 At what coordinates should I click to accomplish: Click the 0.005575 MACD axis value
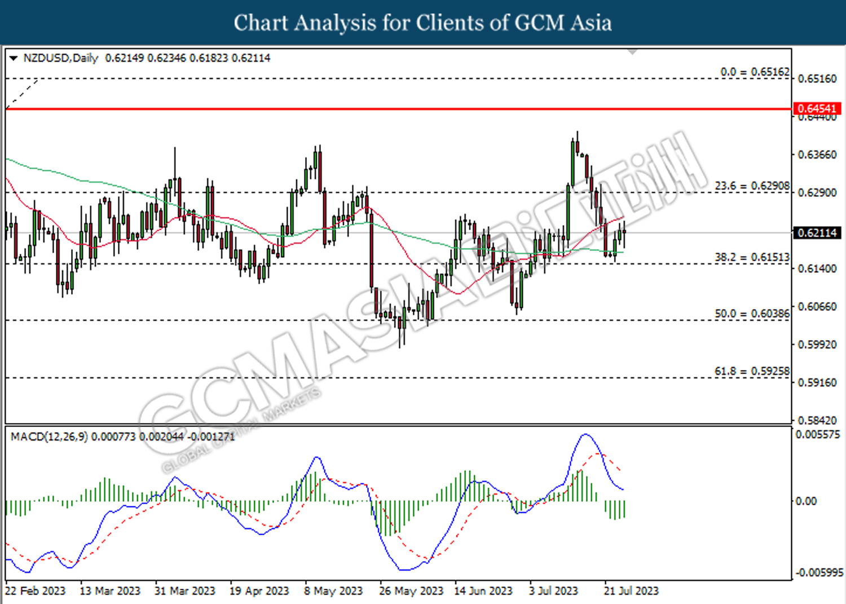[x=818, y=434]
